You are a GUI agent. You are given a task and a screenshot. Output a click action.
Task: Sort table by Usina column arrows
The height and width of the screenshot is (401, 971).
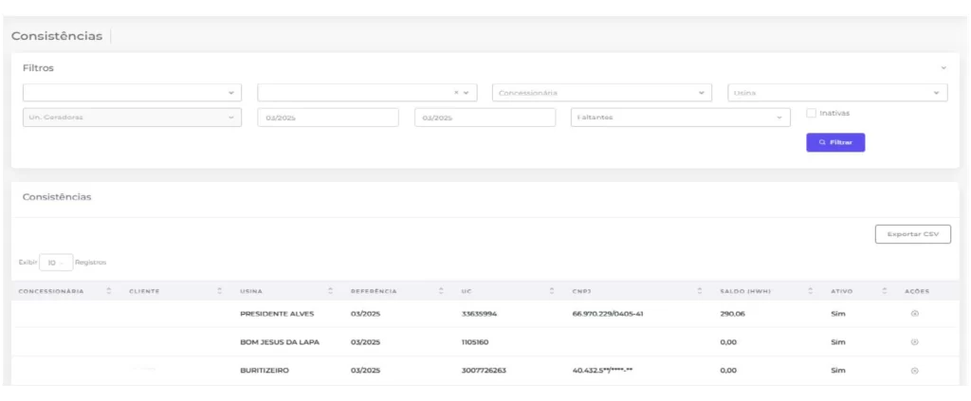330,291
